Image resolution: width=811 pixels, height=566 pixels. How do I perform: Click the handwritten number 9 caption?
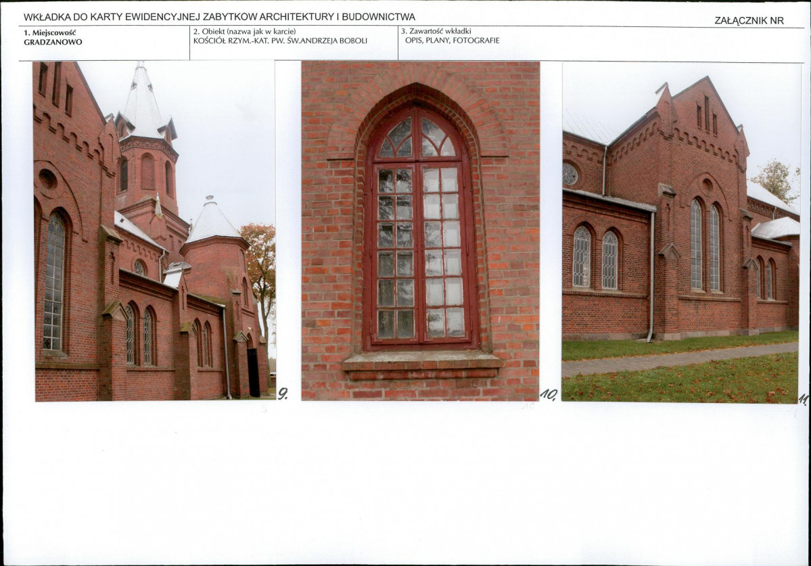283,393
